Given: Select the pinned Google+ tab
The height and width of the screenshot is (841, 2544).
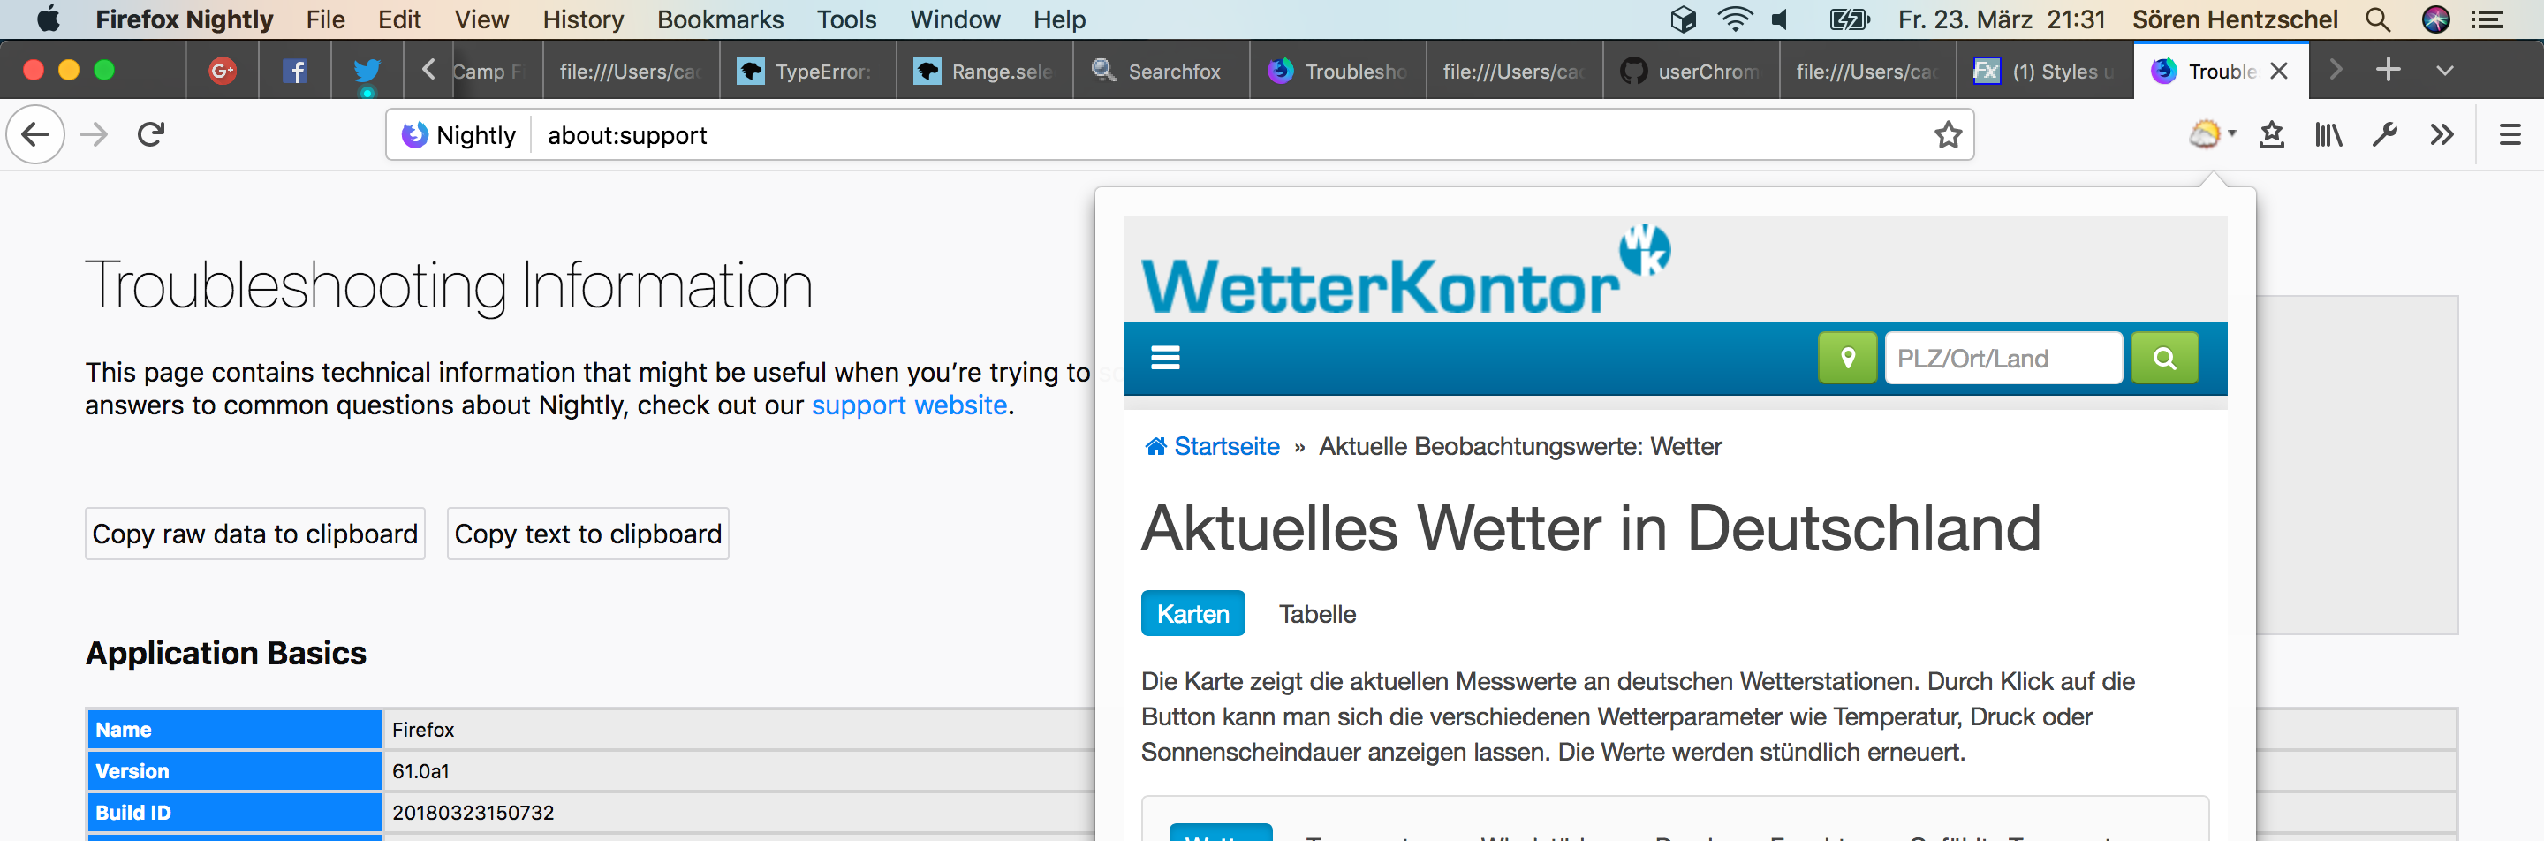Looking at the screenshot, I should (223, 70).
